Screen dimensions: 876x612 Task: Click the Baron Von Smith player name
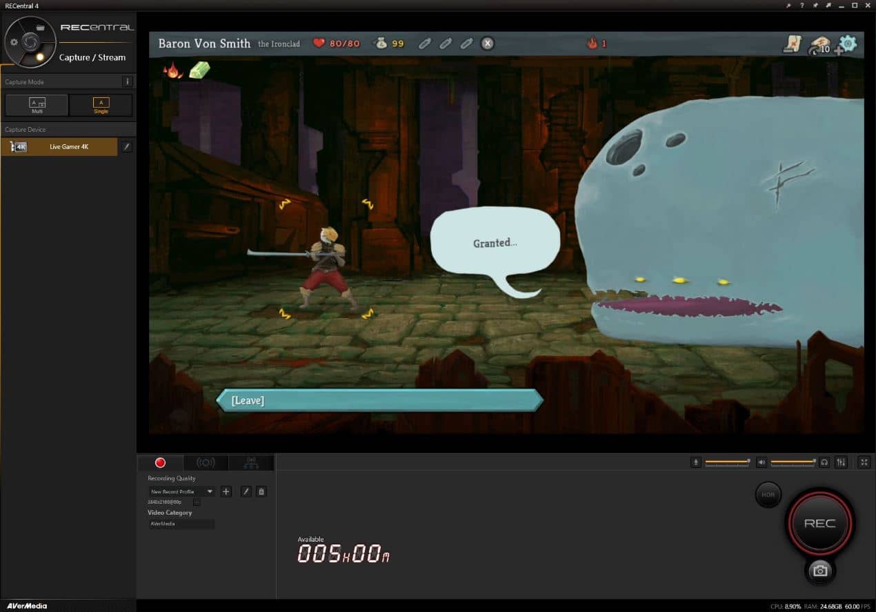point(204,43)
